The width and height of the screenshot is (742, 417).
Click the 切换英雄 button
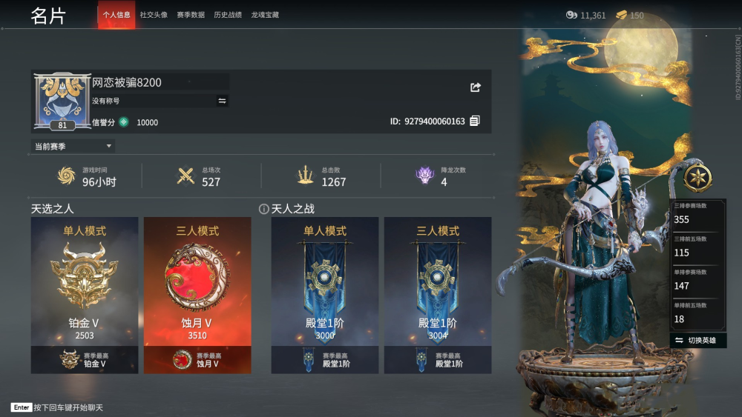[698, 340]
